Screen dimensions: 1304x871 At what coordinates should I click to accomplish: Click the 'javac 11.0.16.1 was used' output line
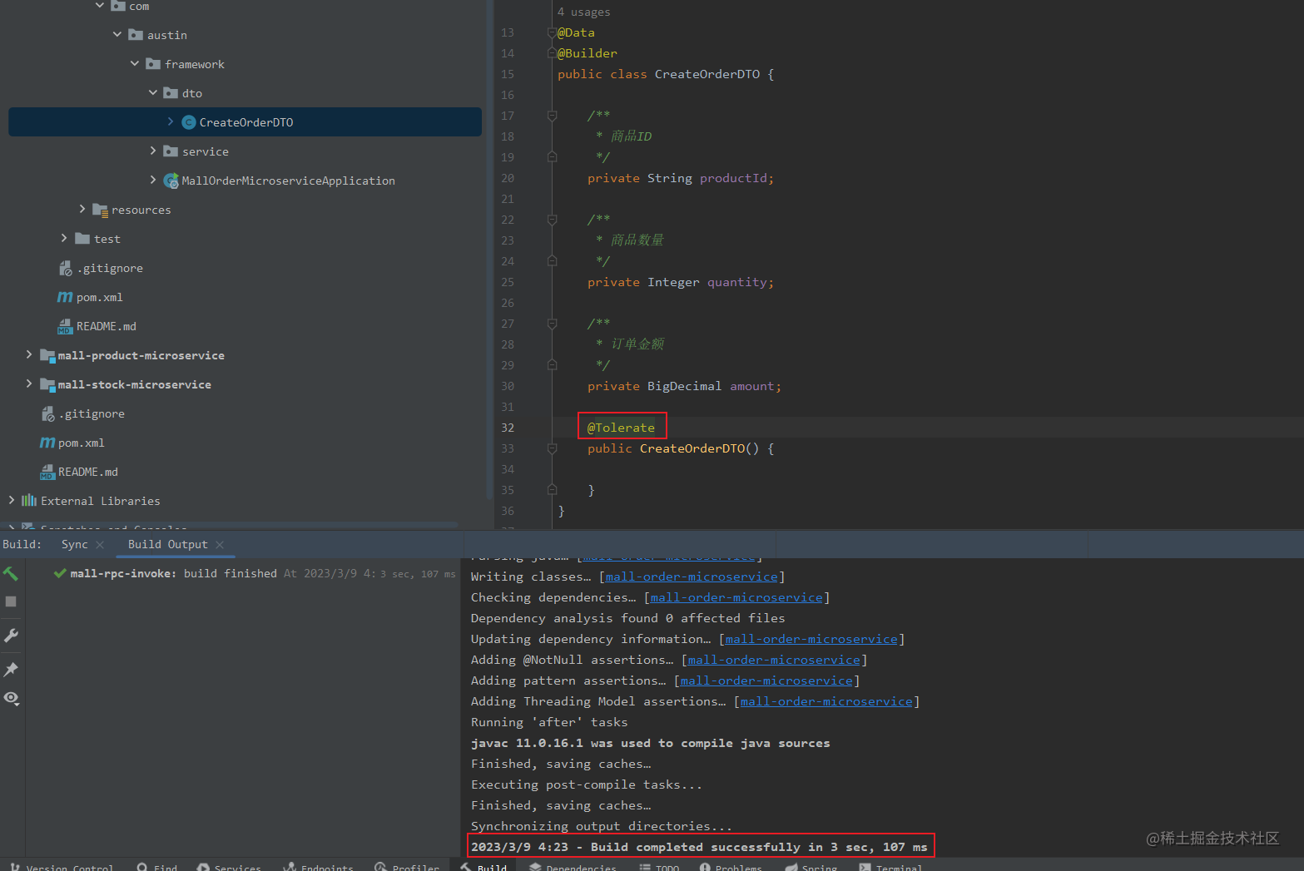650,743
